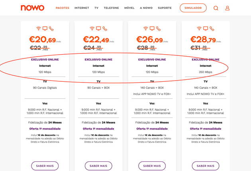Click the Wi-Fi icon above the €20,69 price

tap(39, 29)
